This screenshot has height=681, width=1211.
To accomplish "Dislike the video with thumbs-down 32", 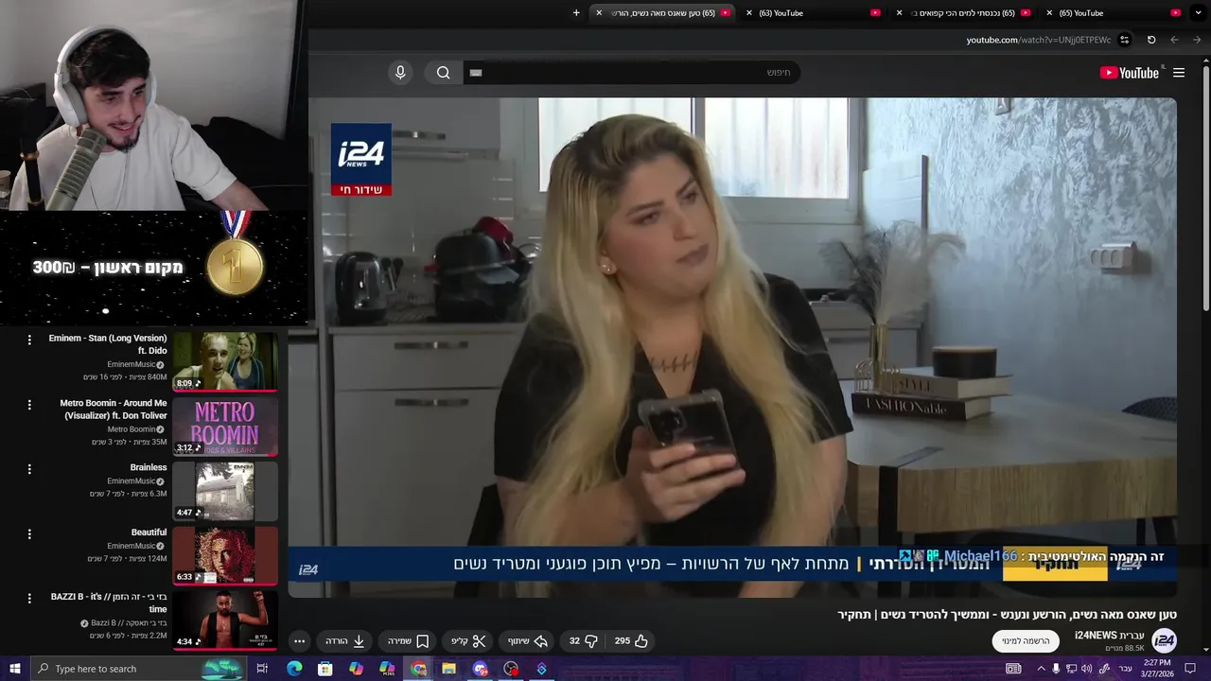I will point(582,640).
